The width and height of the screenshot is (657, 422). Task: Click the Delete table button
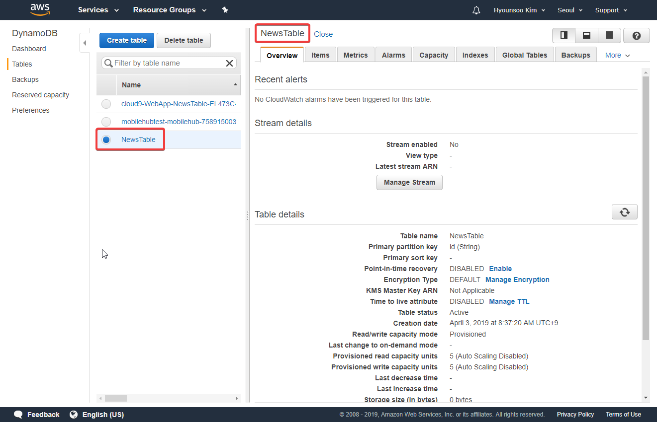184,40
